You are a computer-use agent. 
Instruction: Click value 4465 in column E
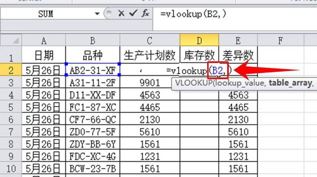pos(238,107)
